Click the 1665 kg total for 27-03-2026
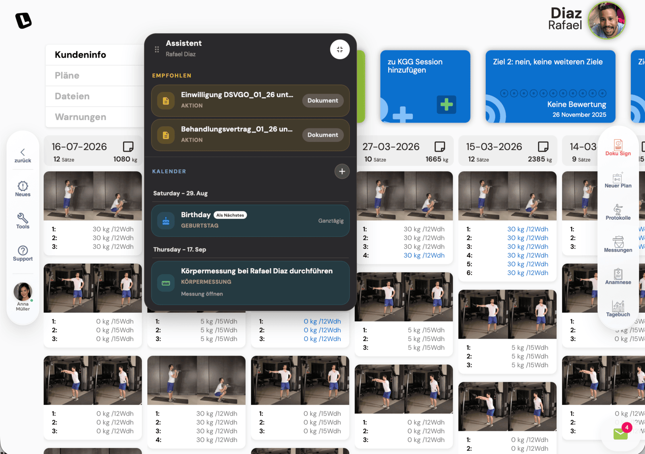This screenshot has width=645, height=454. [437, 159]
